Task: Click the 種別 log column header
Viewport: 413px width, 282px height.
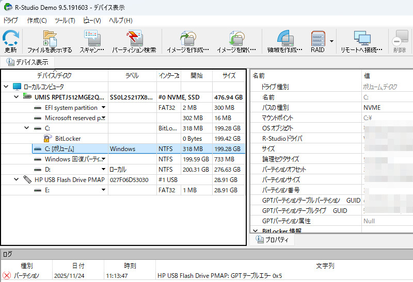Action: pyautogui.click(x=27, y=266)
